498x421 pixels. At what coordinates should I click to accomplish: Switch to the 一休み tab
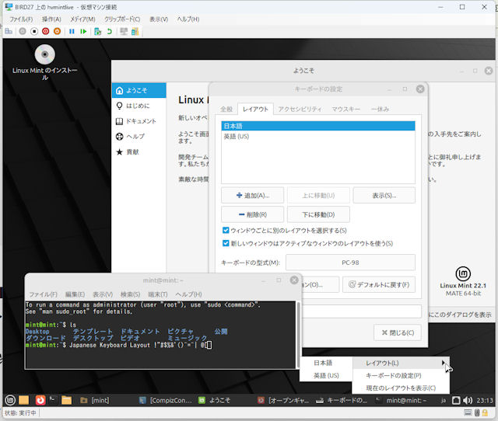tap(380, 109)
